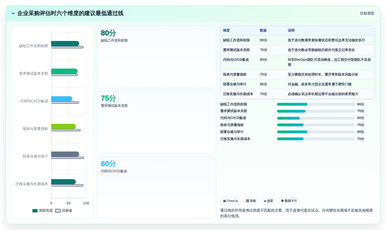Click the 报表与质量指标 progress bar
This screenshot has height=230, width=386.
pyautogui.click(x=316, y=125)
